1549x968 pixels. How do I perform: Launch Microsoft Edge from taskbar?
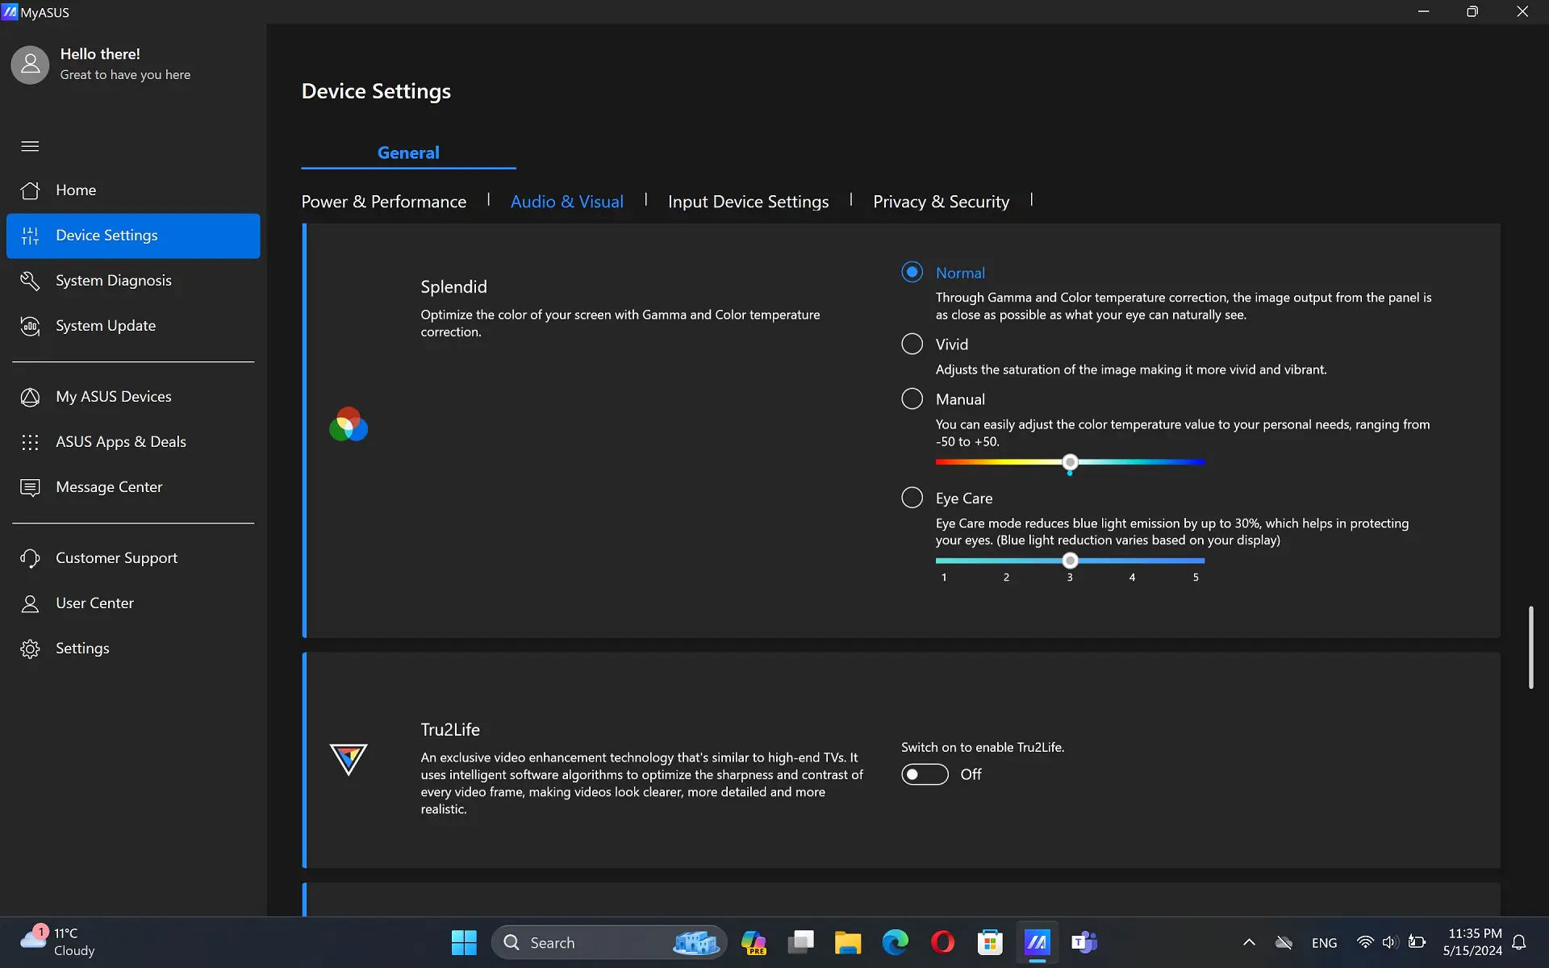point(895,942)
